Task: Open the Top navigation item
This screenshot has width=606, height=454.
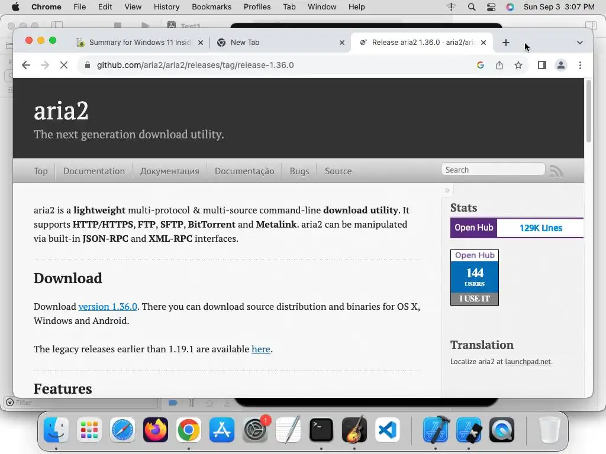Action: pos(41,171)
